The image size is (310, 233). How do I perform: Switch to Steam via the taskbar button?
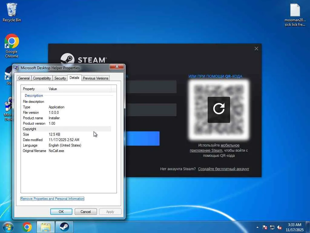[64, 227]
